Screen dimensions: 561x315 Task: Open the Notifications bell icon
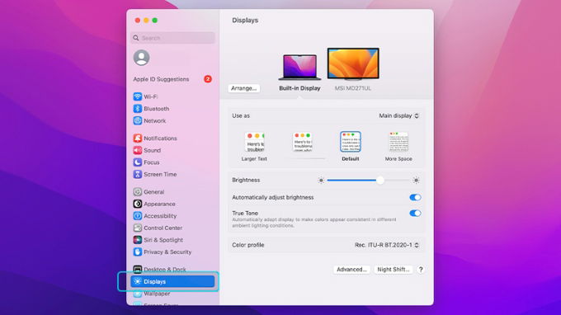(x=138, y=138)
